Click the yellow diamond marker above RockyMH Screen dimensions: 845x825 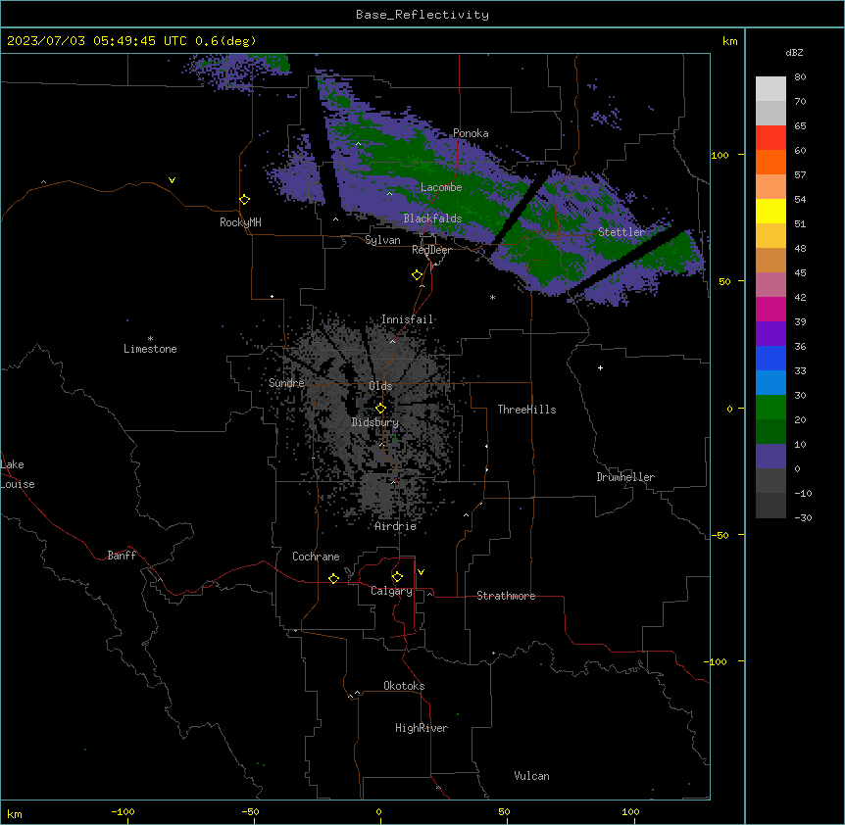coord(245,200)
